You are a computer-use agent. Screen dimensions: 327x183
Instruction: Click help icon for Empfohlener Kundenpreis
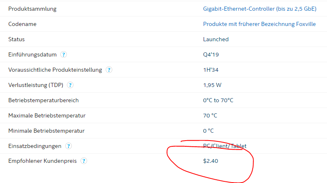tap(84, 161)
